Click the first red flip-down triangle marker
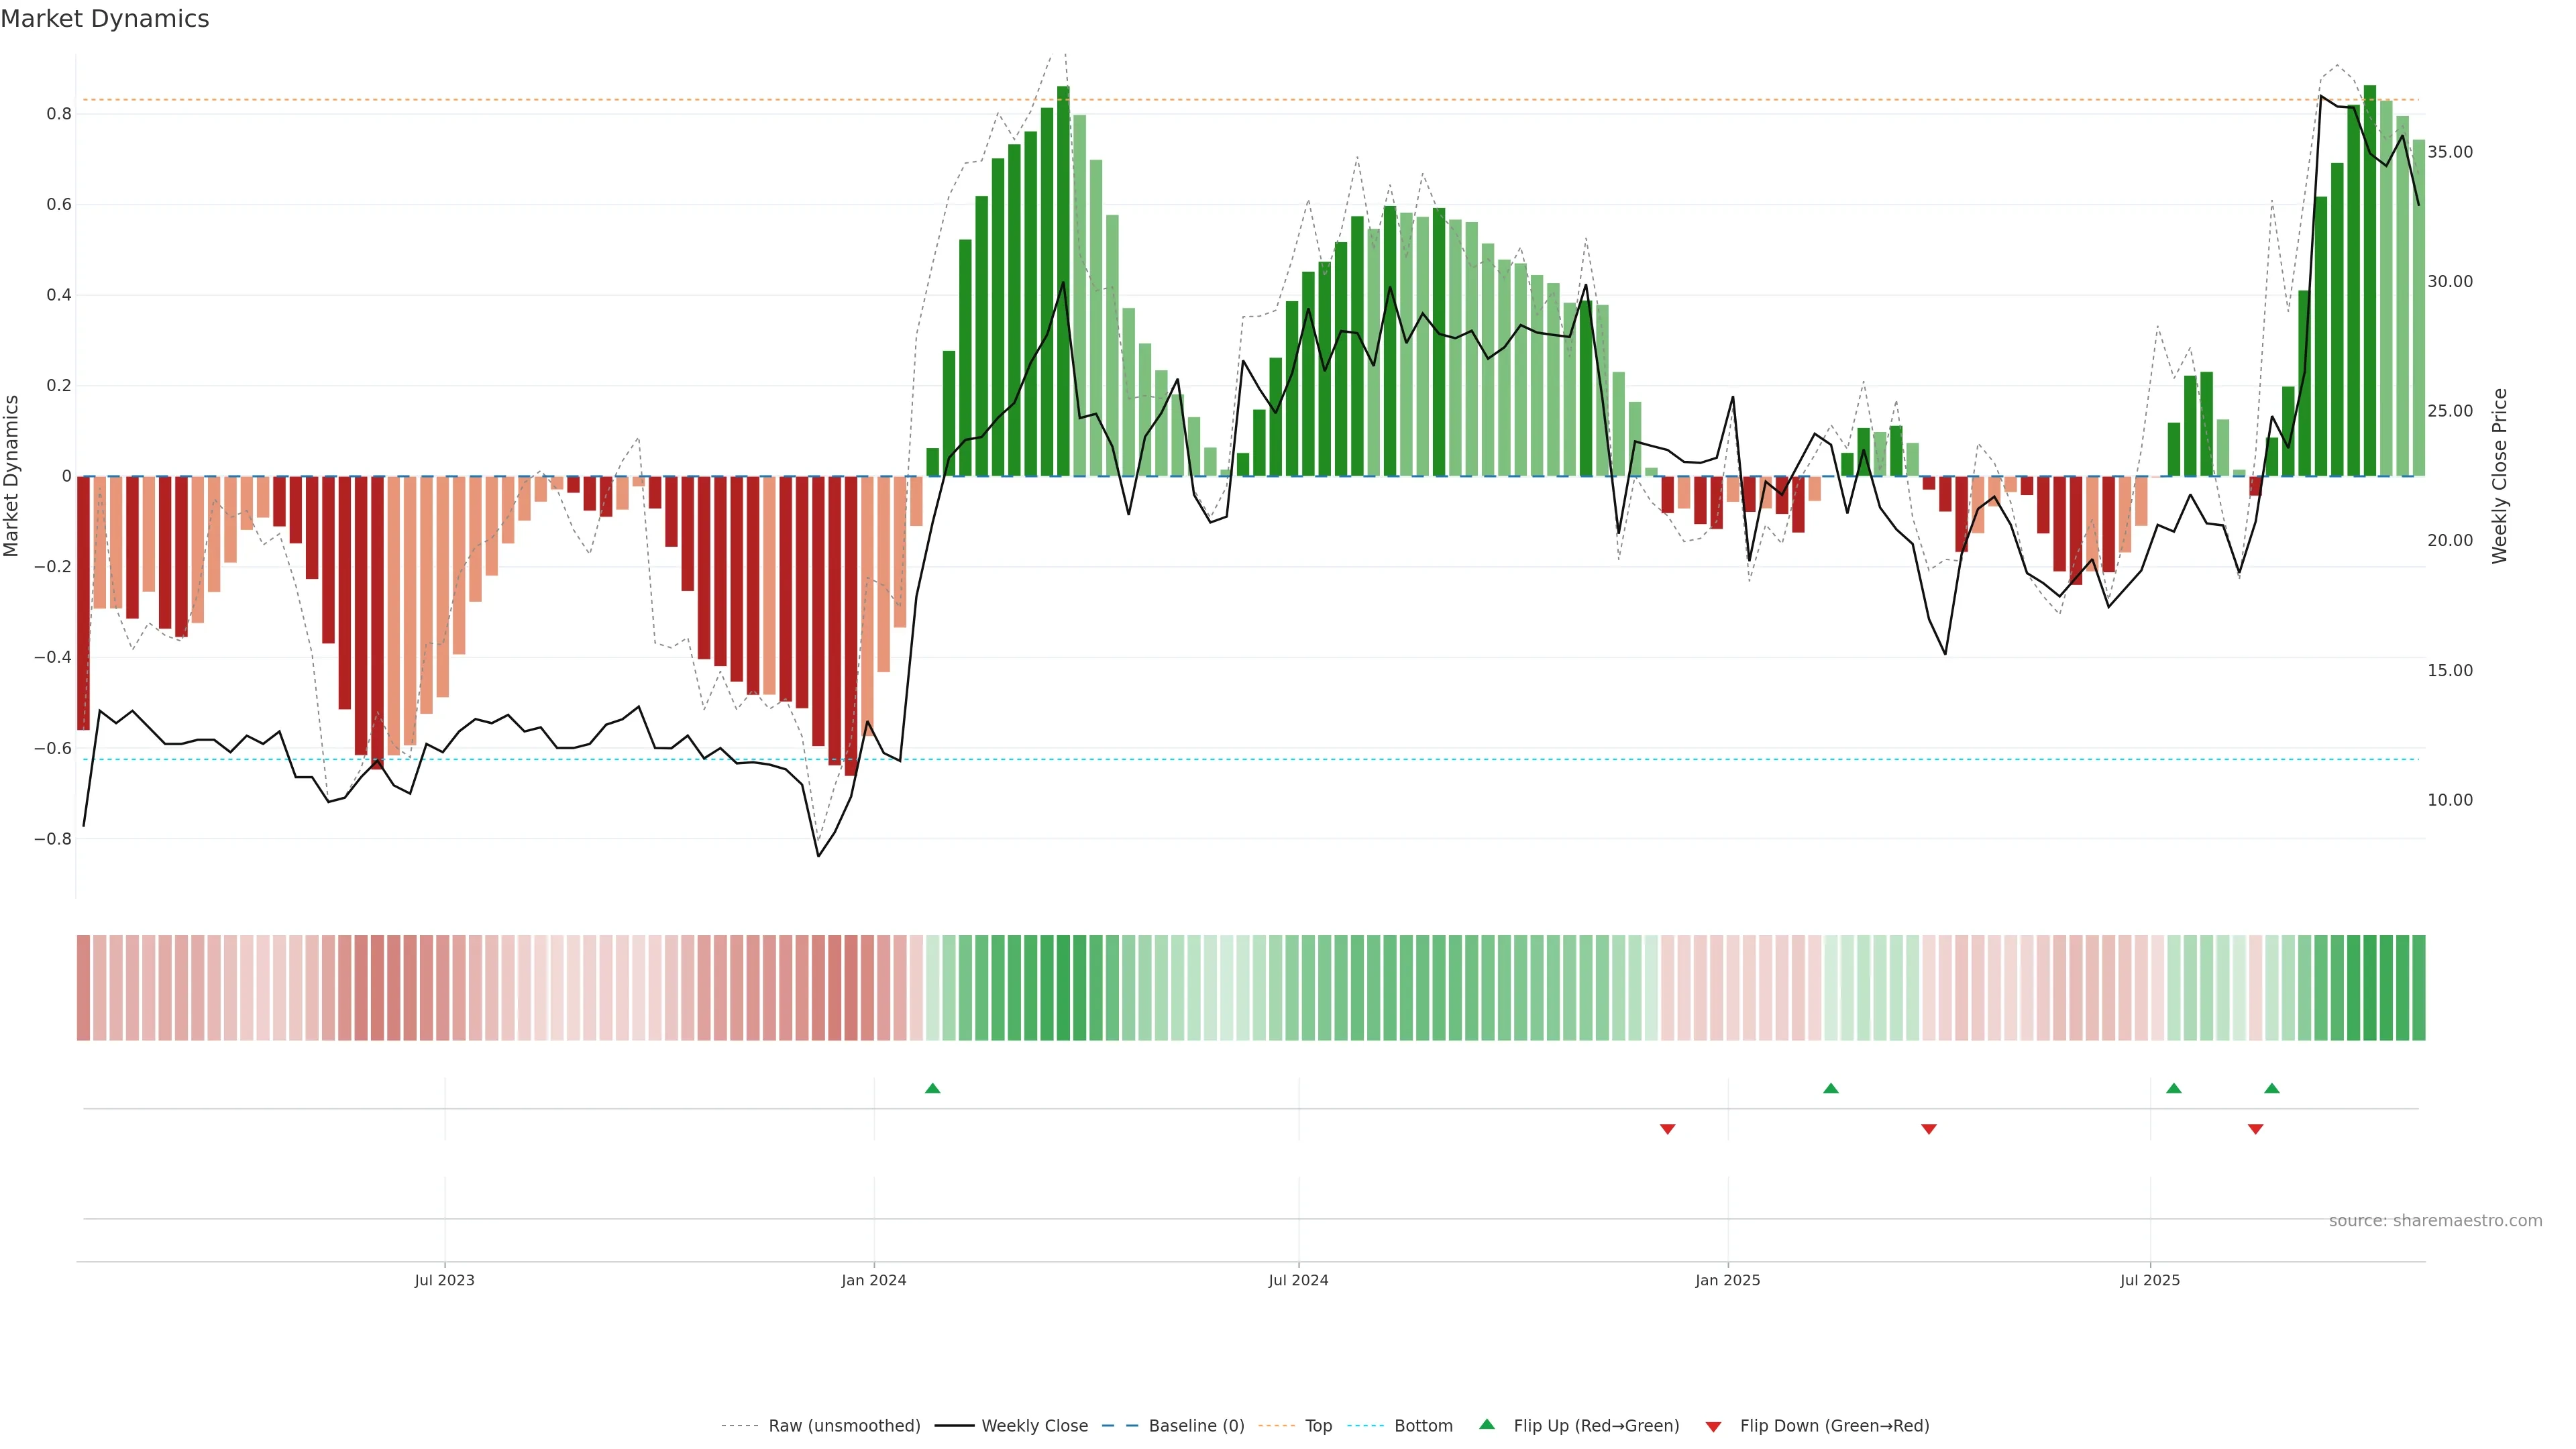2576x1449 pixels. (x=1667, y=1129)
